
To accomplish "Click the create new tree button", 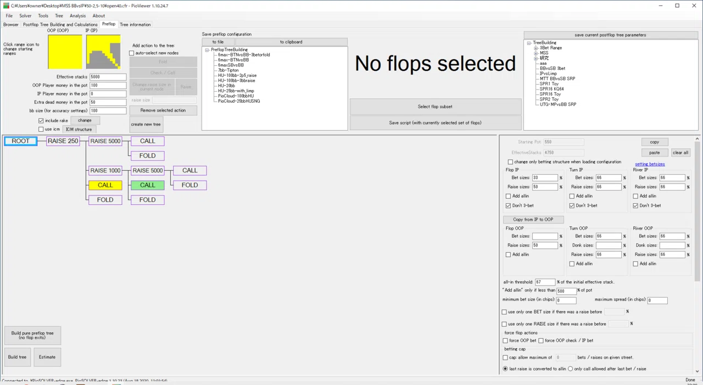I will pos(146,124).
